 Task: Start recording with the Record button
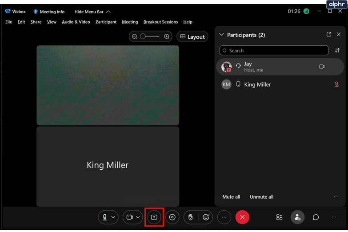click(172, 217)
